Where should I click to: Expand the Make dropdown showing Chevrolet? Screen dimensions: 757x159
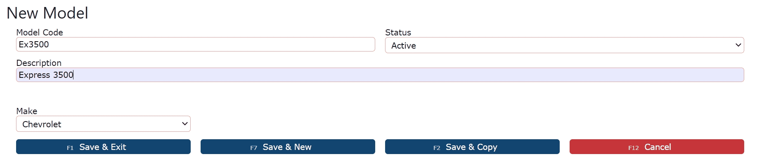pos(103,124)
